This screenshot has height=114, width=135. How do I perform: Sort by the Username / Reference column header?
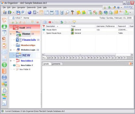click(x=105, y=26)
